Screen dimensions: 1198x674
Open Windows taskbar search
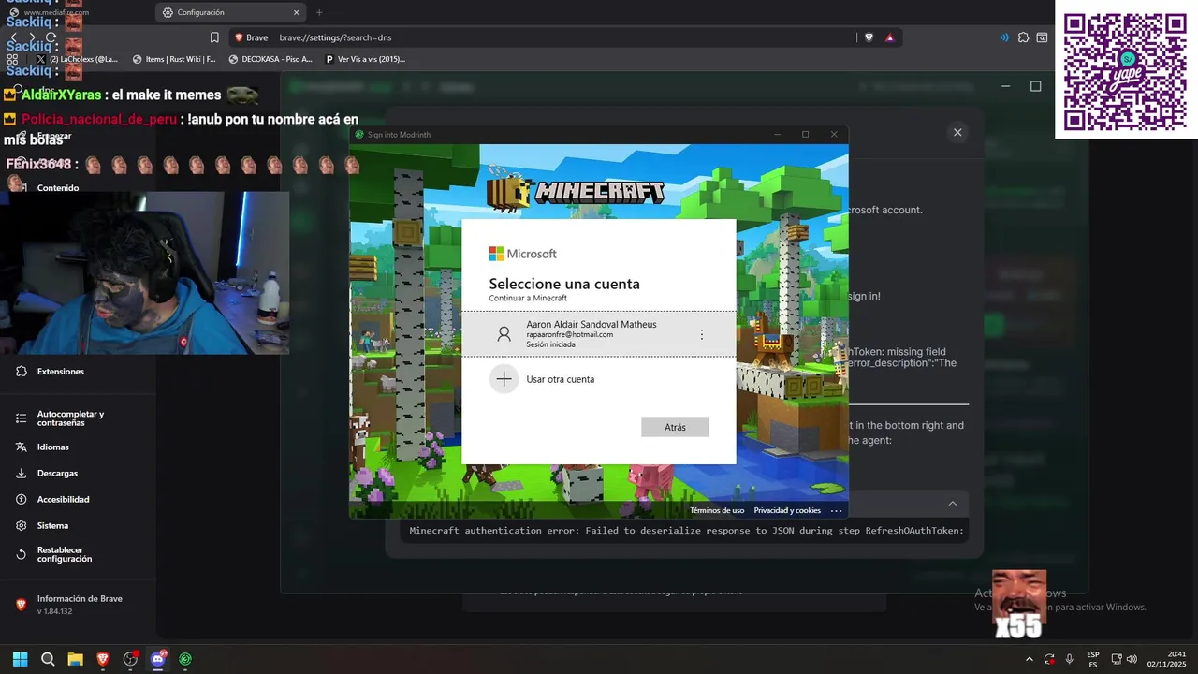pyautogui.click(x=48, y=659)
